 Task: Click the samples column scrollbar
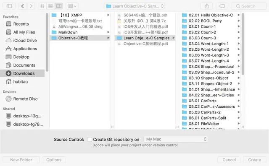(243, 44)
